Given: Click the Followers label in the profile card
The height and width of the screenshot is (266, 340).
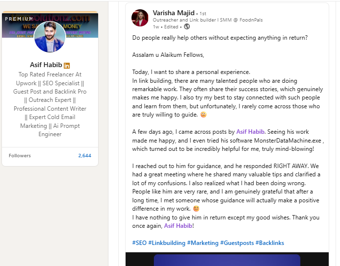Looking at the screenshot, I should tap(20, 156).
